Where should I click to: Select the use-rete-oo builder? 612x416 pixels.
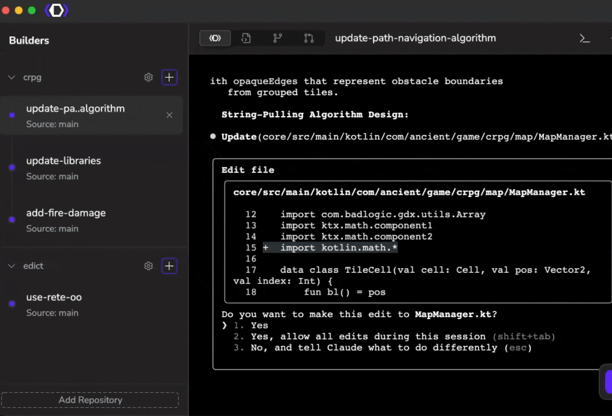(x=91, y=304)
